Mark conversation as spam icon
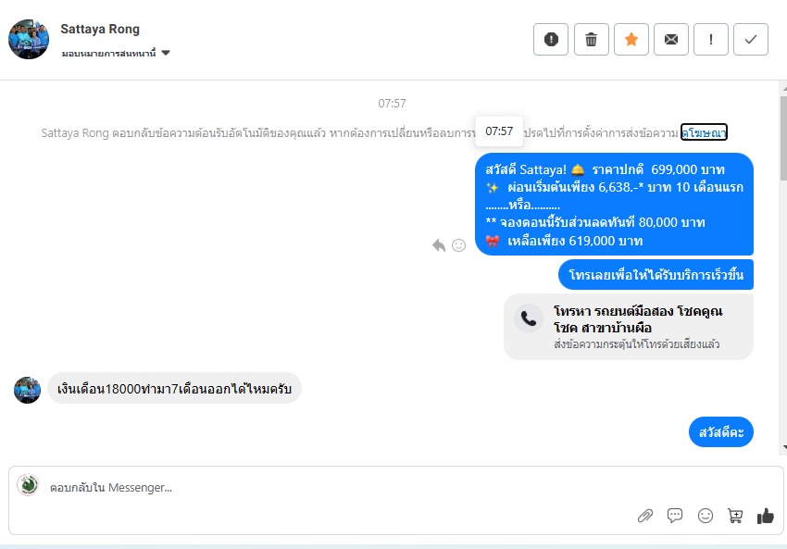 tap(551, 39)
